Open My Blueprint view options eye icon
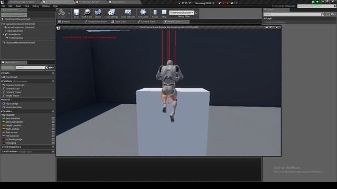The height and width of the screenshot is (189, 337). [x=51, y=68]
